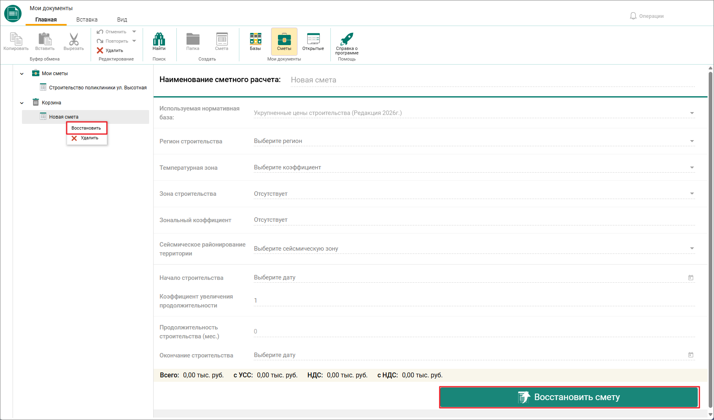Click the Вырезать (Cut) scissors icon
The width and height of the screenshot is (714, 420).
pyautogui.click(x=74, y=39)
